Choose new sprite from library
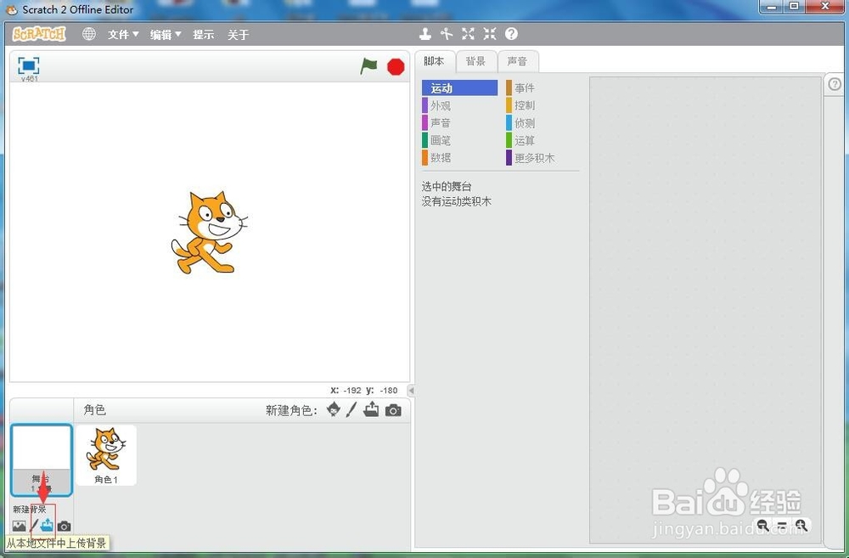The height and width of the screenshot is (558, 849). pos(334,410)
